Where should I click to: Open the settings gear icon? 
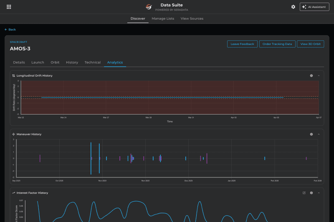coord(293,7)
